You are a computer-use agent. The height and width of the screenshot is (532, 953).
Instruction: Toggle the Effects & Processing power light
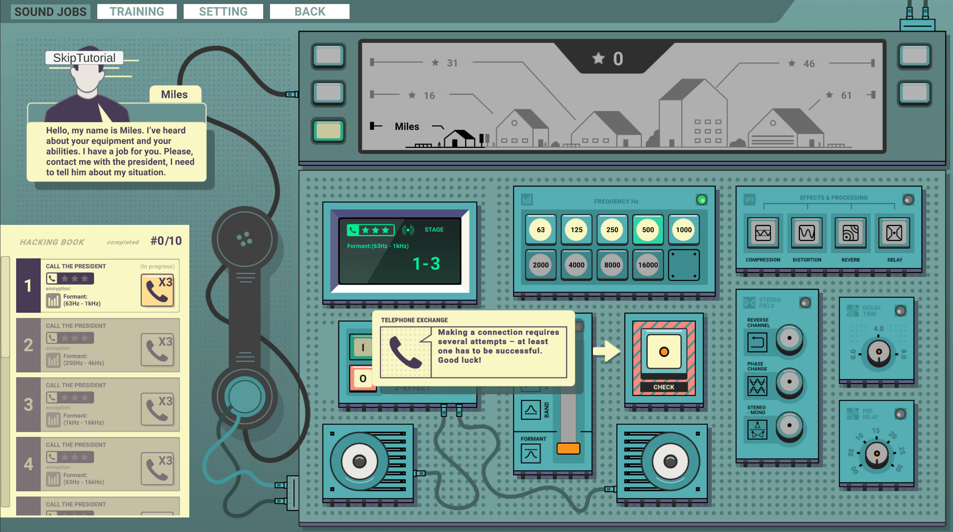pyautogui.click(x=908, y=200)
